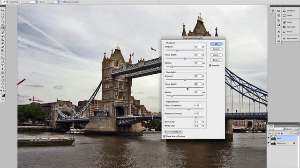This screenshot has width=300, height=168.
Task: Click the Save... button
Action: pyautogui.click(x=216, y=60)
